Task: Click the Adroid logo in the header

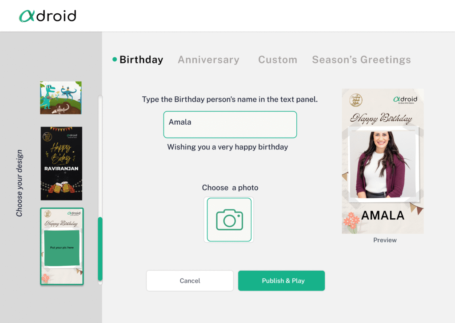Action: pos(48,16)
